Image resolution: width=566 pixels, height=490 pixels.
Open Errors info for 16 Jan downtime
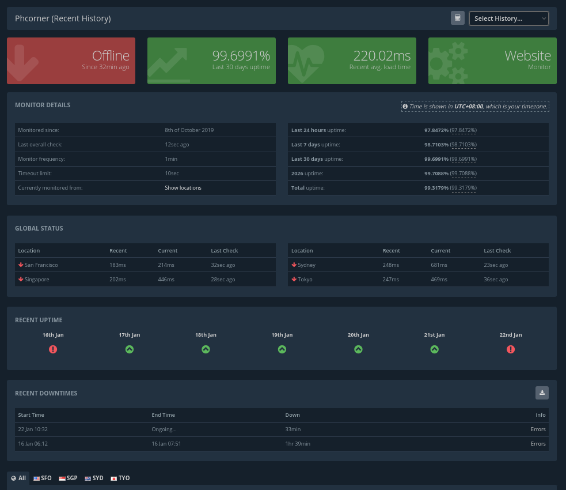[x=538, y=444]
